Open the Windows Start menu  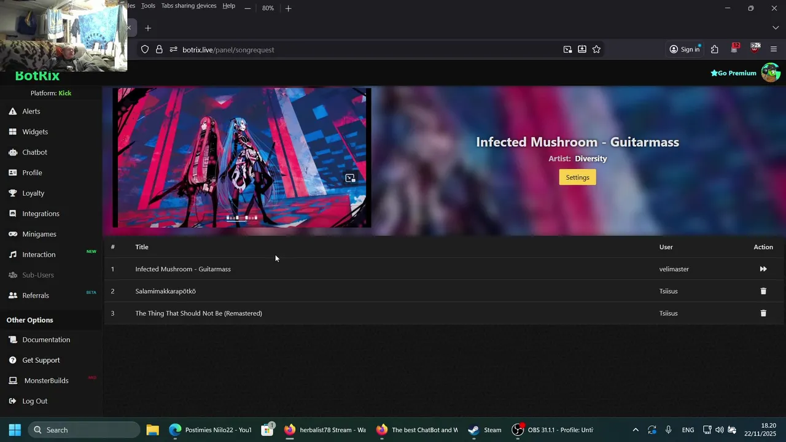pos(15,430)
